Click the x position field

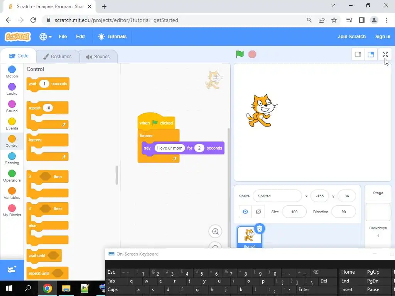click(320, 196)
